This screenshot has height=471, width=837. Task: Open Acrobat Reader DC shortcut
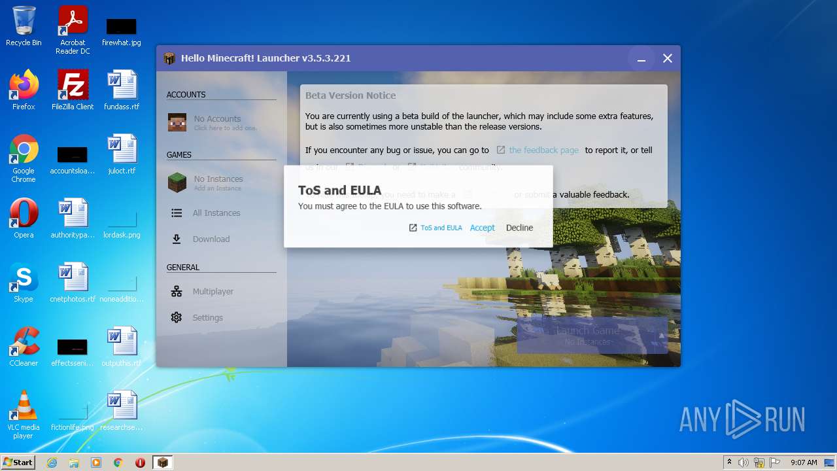(x=73, y=30)
